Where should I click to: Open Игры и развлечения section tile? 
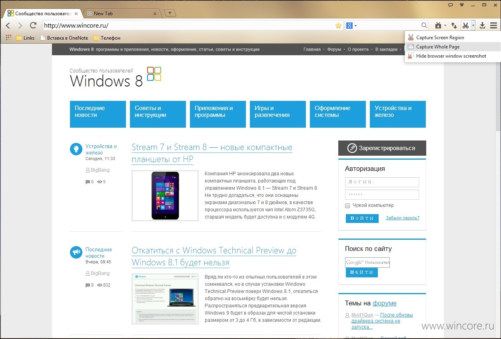tap(278, 114)
